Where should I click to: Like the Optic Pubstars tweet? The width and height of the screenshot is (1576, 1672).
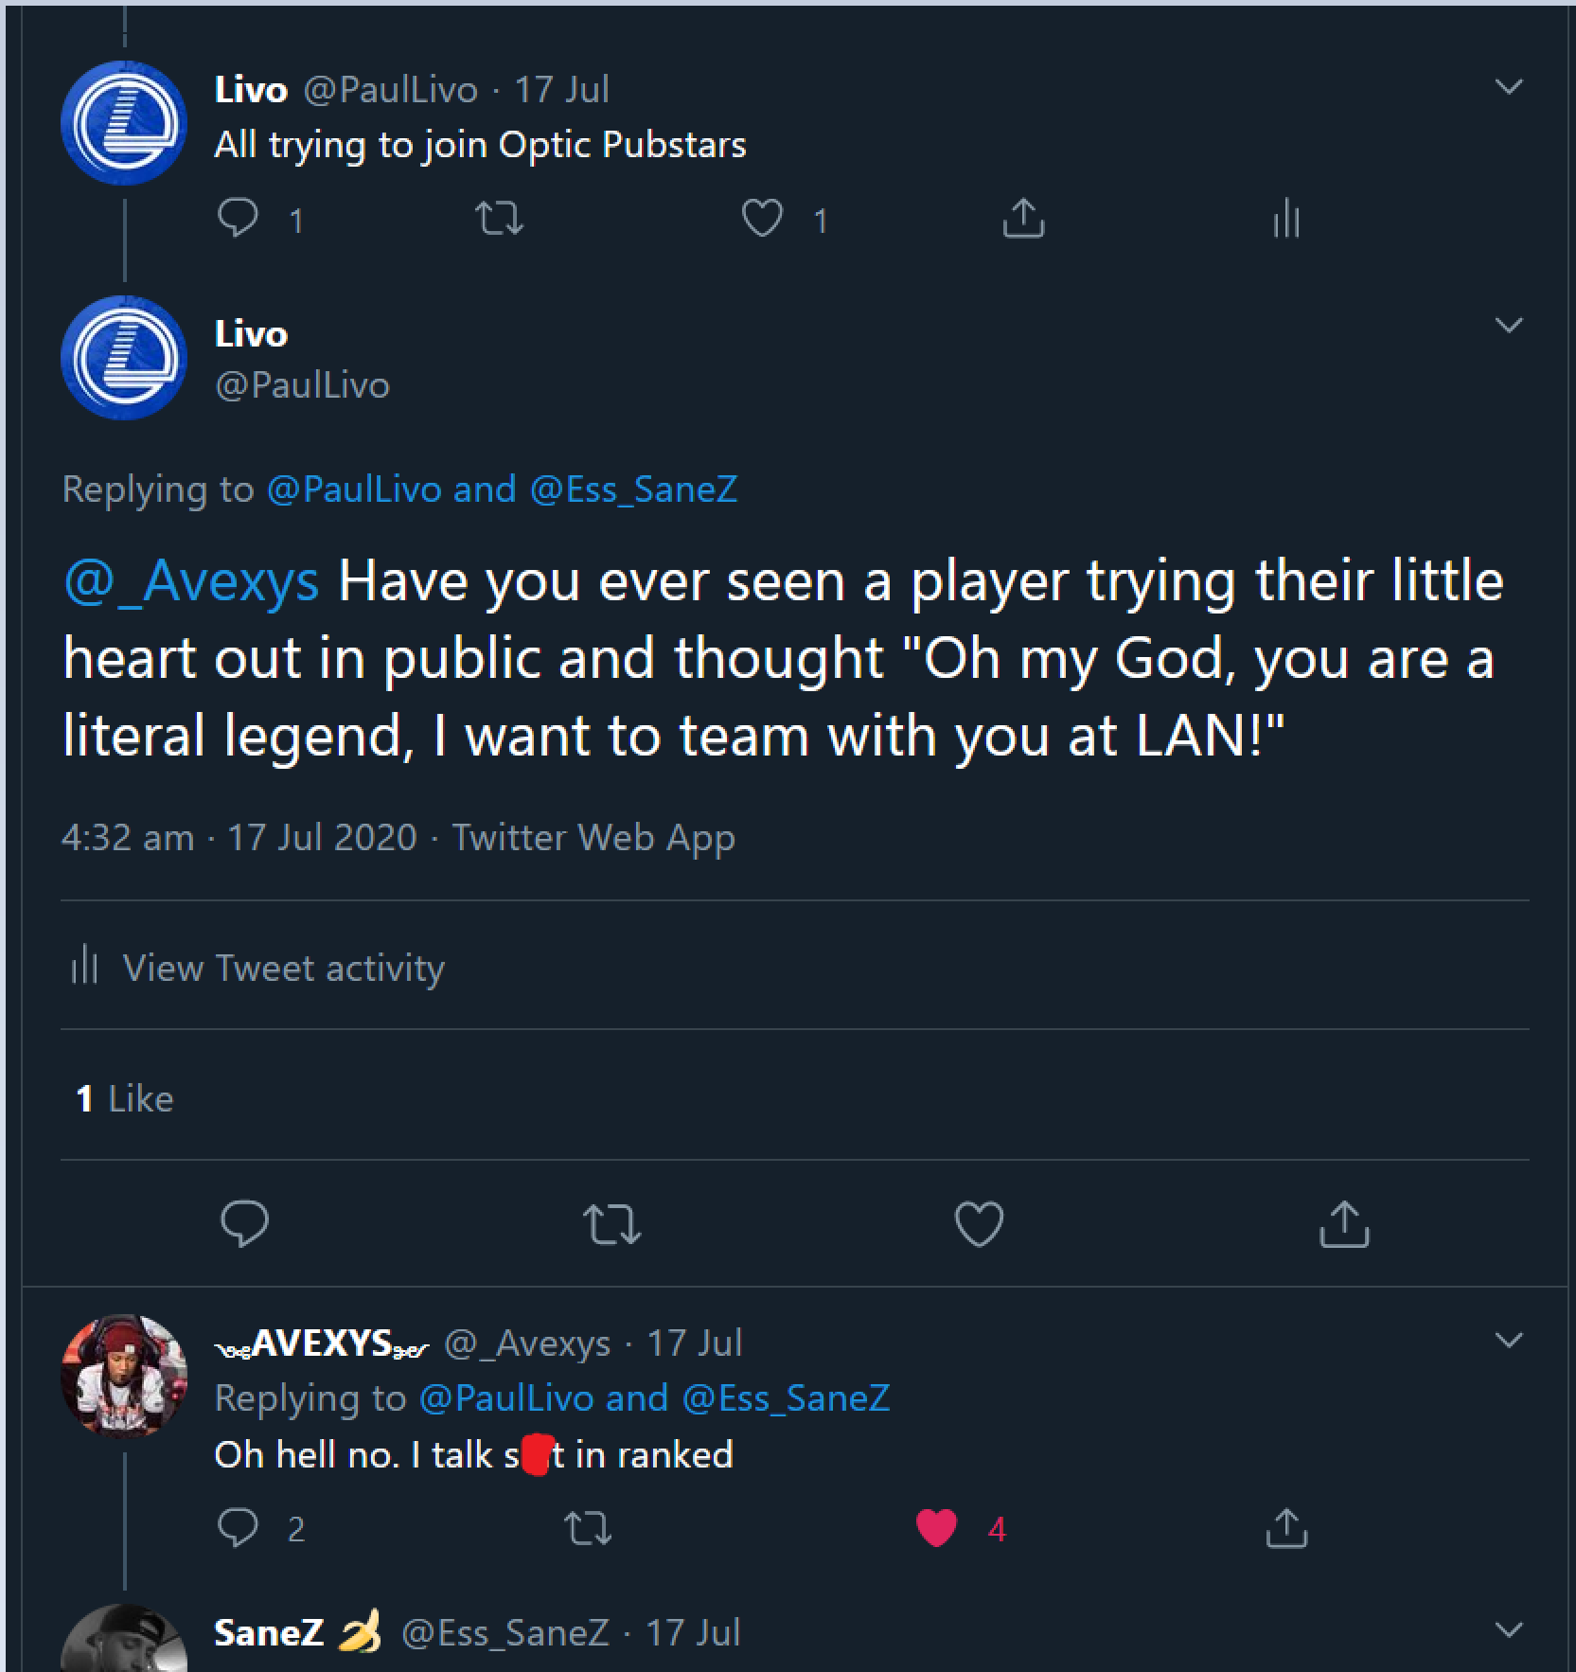[x=762, y=219]
